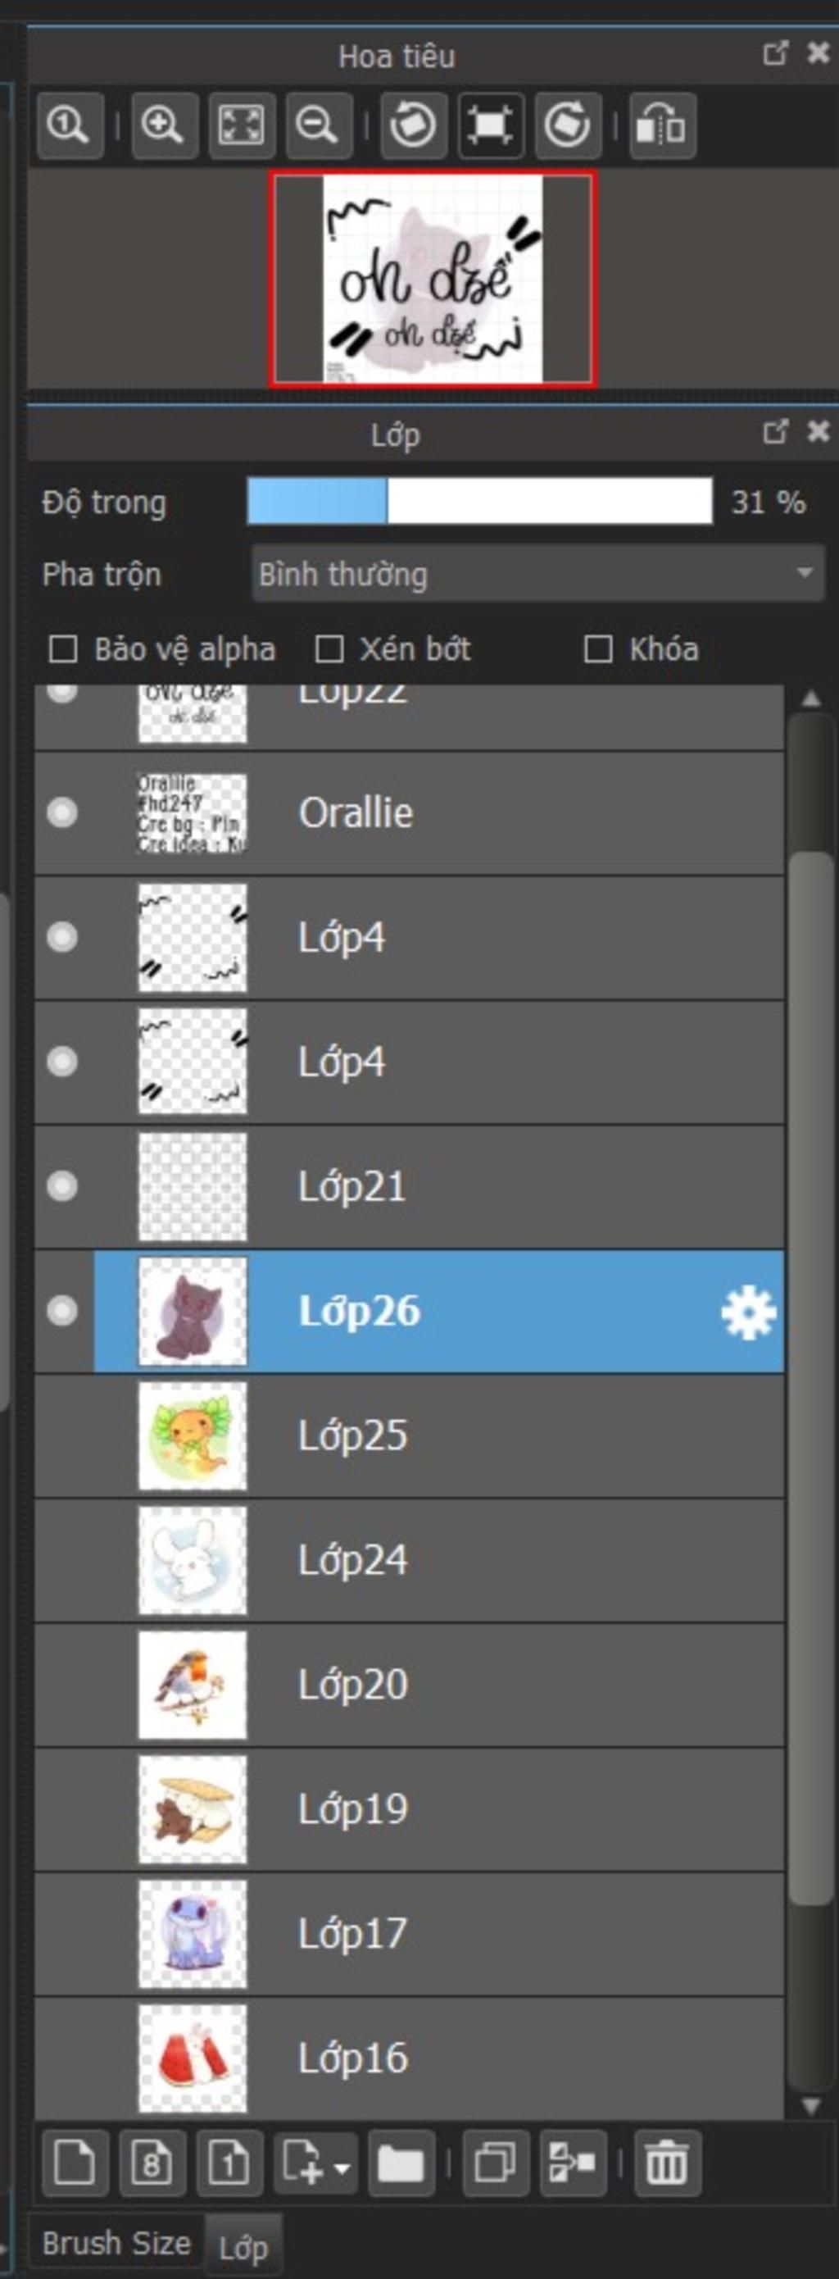
Task: Open the Pha trộn blend mode dropdown
Action: 537,573
